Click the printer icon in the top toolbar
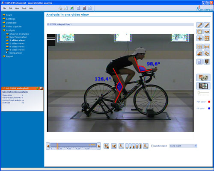214x171 pixels. (60, 8)
